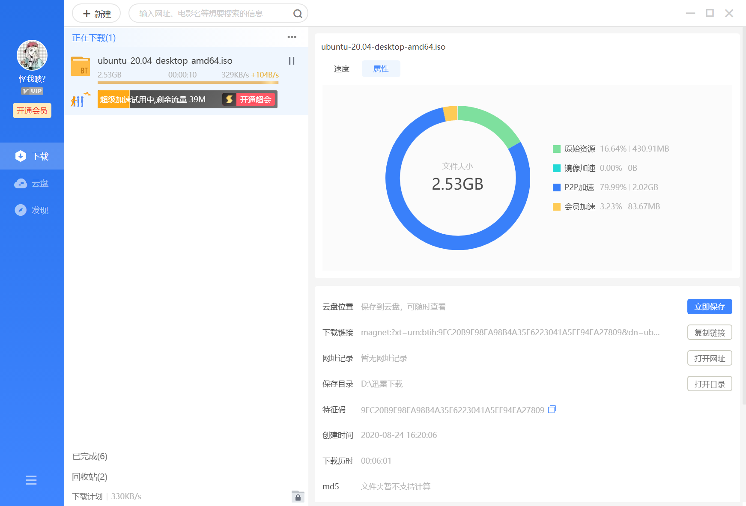Click 打开目录 to open save folder
The height and width of the screenshot is (506, 746).
click(709, 384)
